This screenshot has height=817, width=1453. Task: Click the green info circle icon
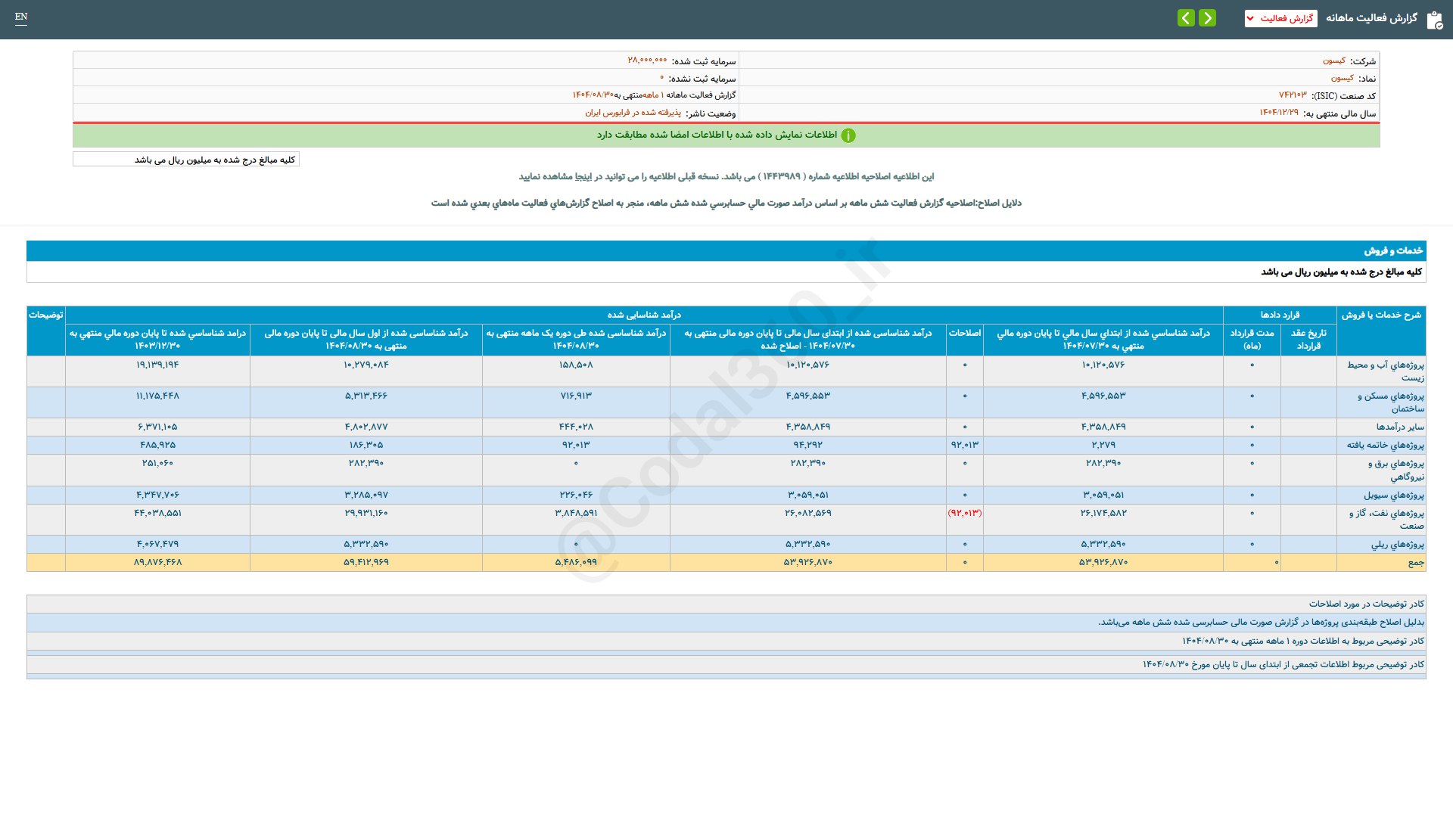click(x=848, y=135)
